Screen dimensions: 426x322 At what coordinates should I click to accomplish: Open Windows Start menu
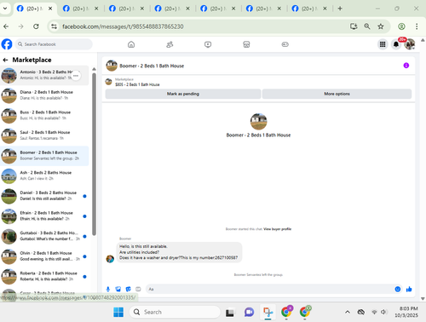tap(118, 312)
